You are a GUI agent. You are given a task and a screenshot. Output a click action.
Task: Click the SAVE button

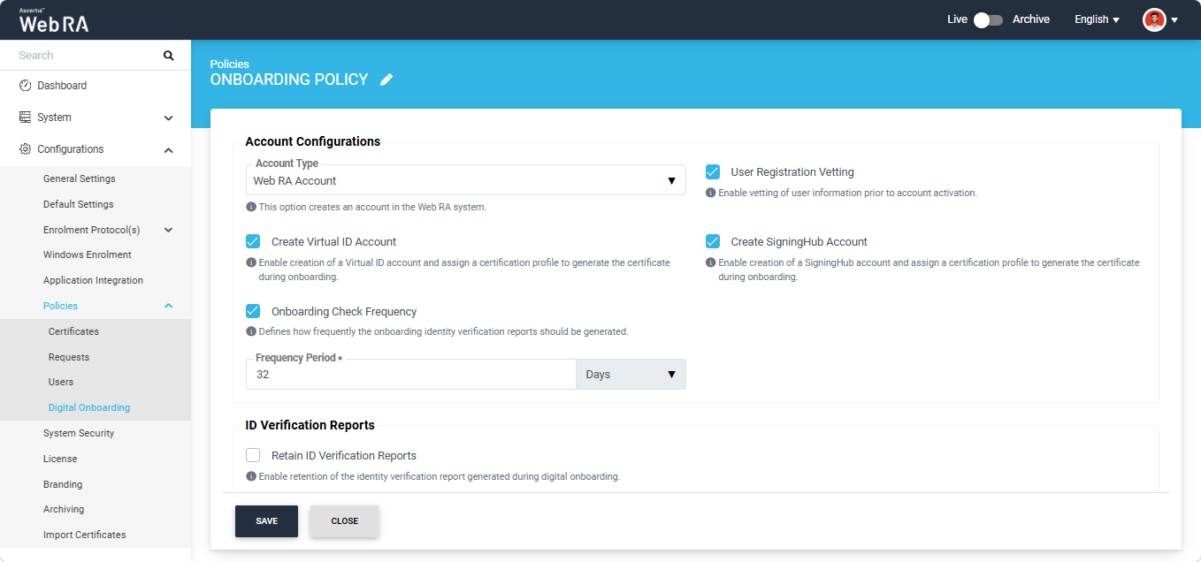point(266,521)
